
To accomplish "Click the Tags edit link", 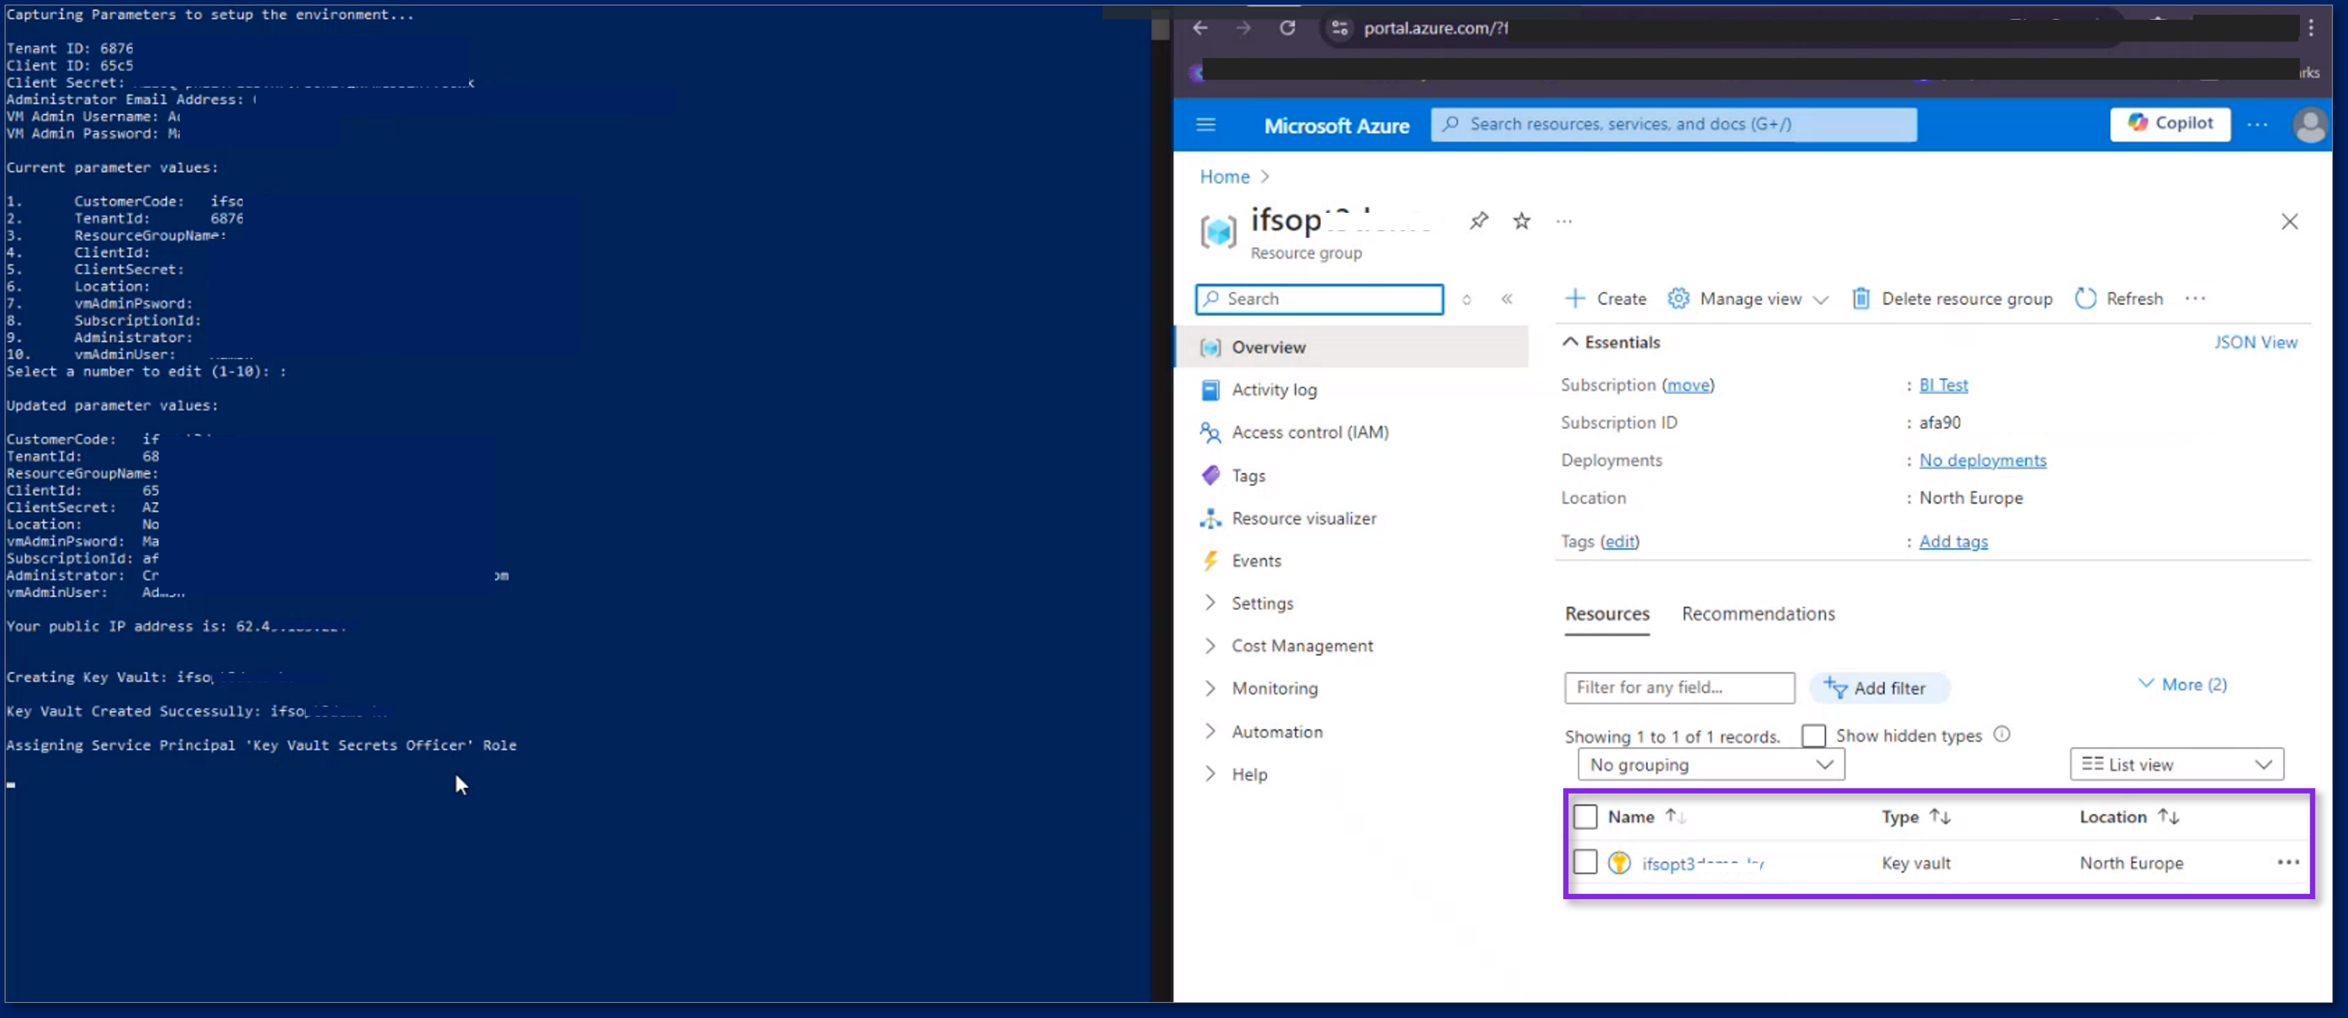I will (1620, 542).
